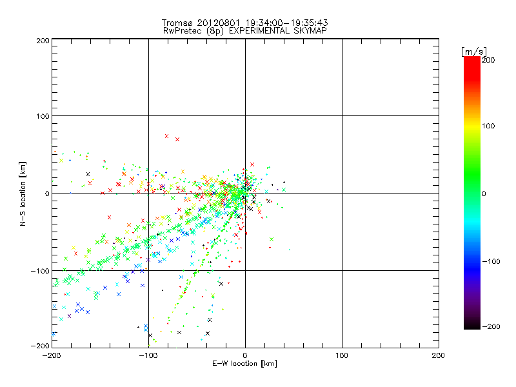Click the colorbar label '-100'
Viewport: 516px width, 387px height.
pyautogui.click(x=491, y=262)
